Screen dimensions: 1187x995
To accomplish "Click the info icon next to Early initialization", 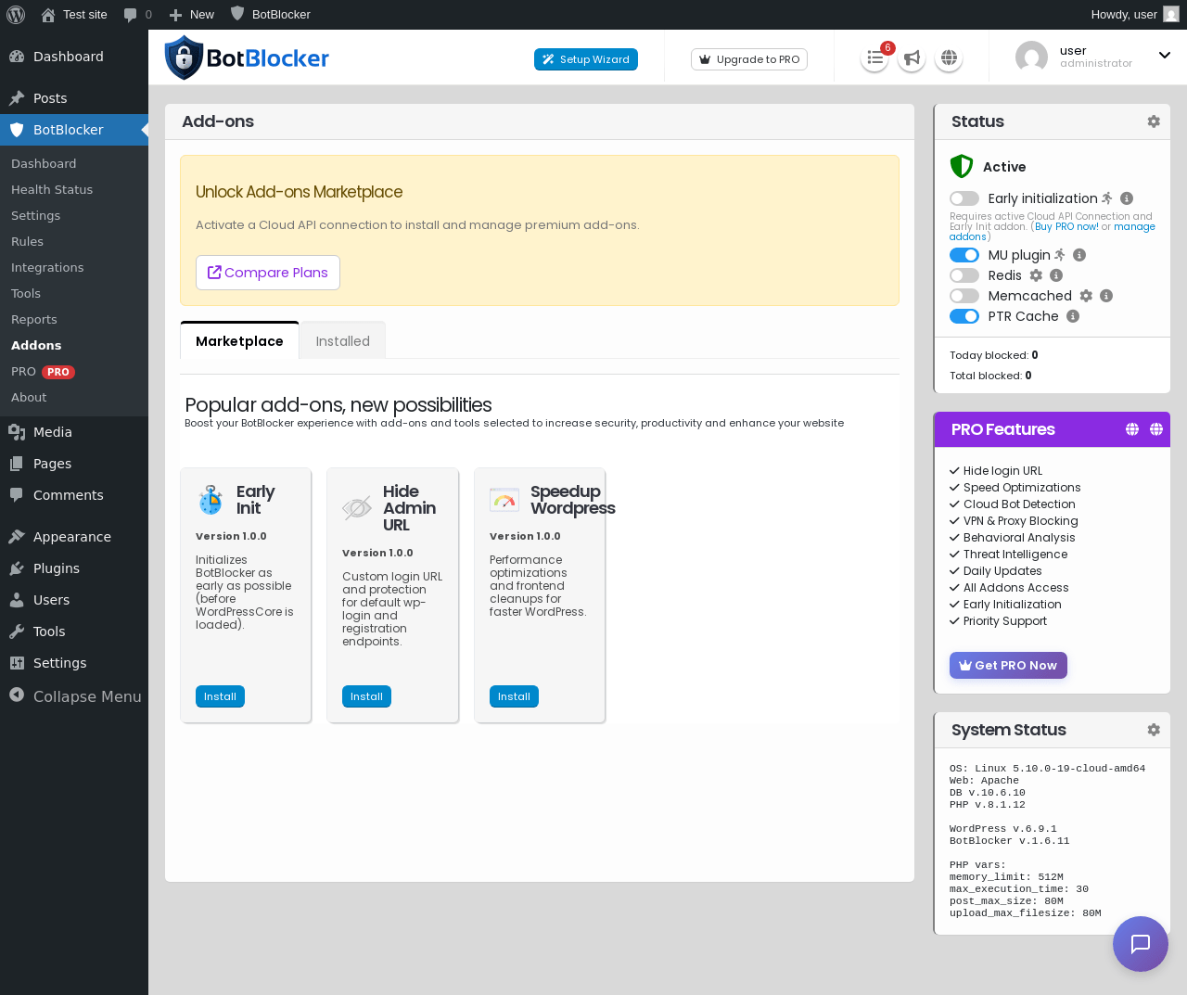I will point(1127,198).
